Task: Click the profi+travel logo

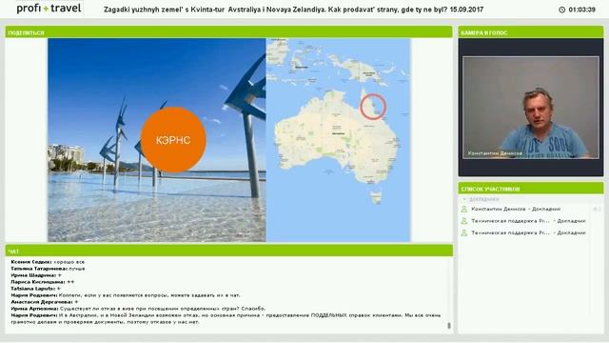Action: [49, 9]
